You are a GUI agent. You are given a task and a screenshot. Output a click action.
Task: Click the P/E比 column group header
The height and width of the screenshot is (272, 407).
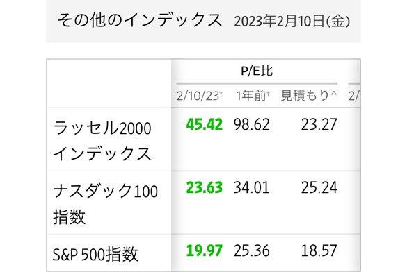coord(257,71)
